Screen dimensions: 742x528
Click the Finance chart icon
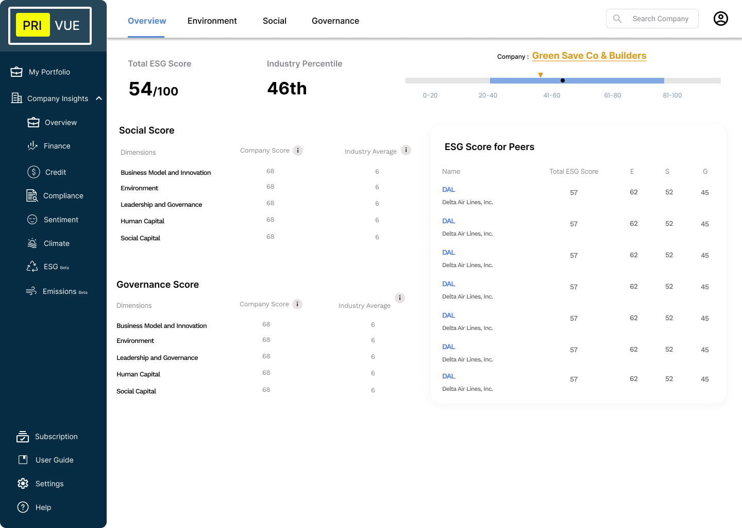click(x=32, y=146)
